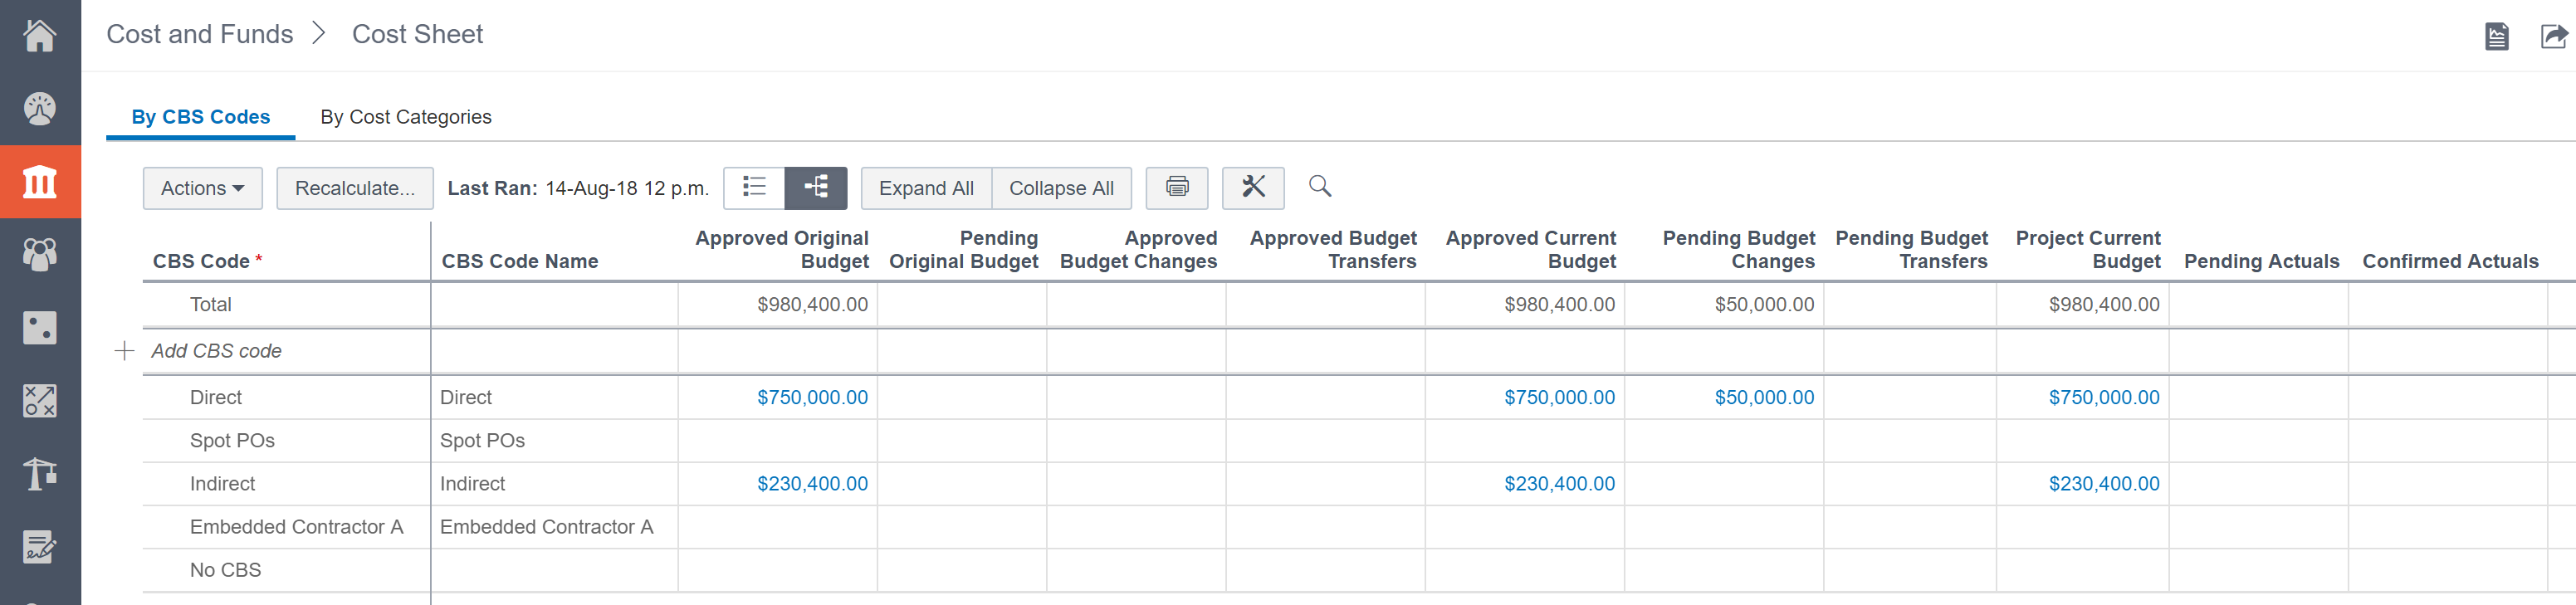Open the crane icon in sidebar
This screenshot has width=2576, height=605.
click(40, 473)
